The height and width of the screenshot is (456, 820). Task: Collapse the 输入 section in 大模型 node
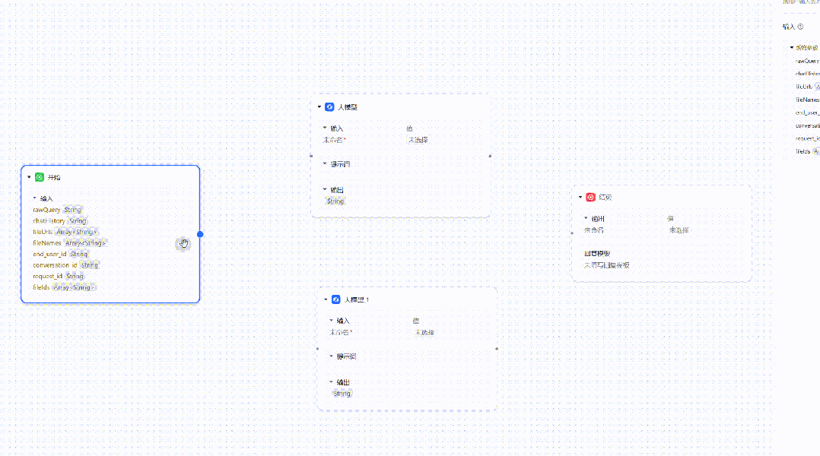[325, 128]
